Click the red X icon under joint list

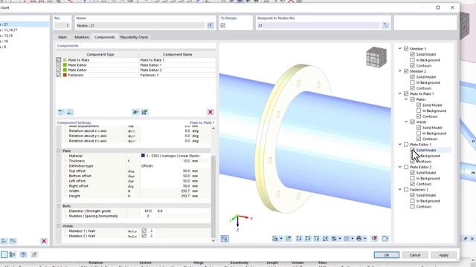[x=44, y=241]
